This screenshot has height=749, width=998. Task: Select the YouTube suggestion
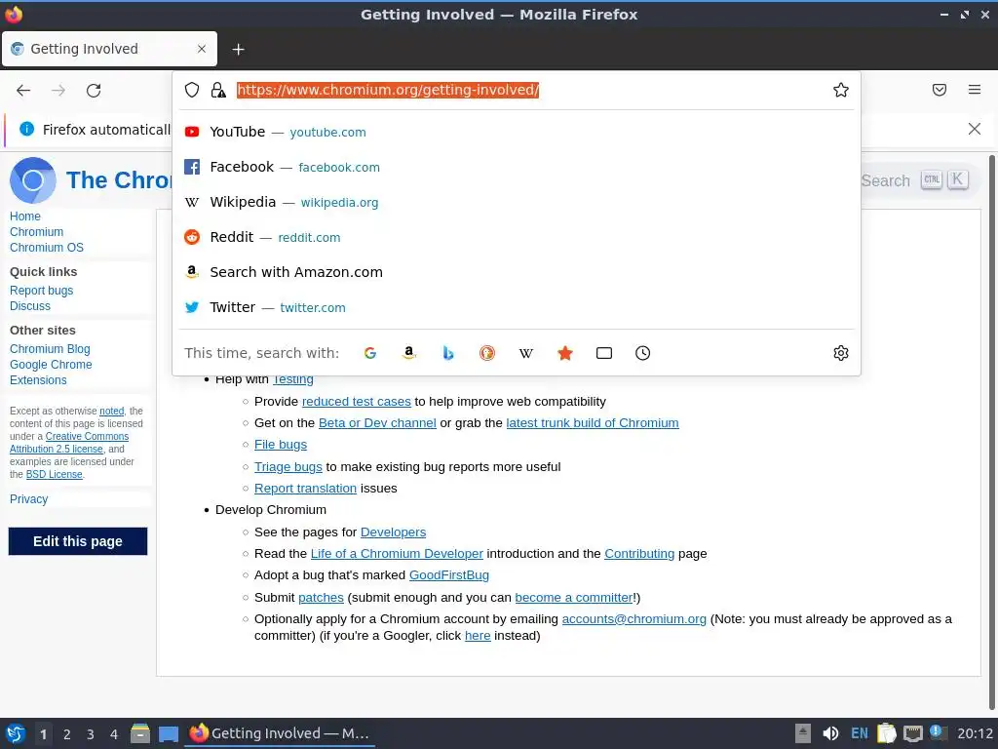pos(517,132)
